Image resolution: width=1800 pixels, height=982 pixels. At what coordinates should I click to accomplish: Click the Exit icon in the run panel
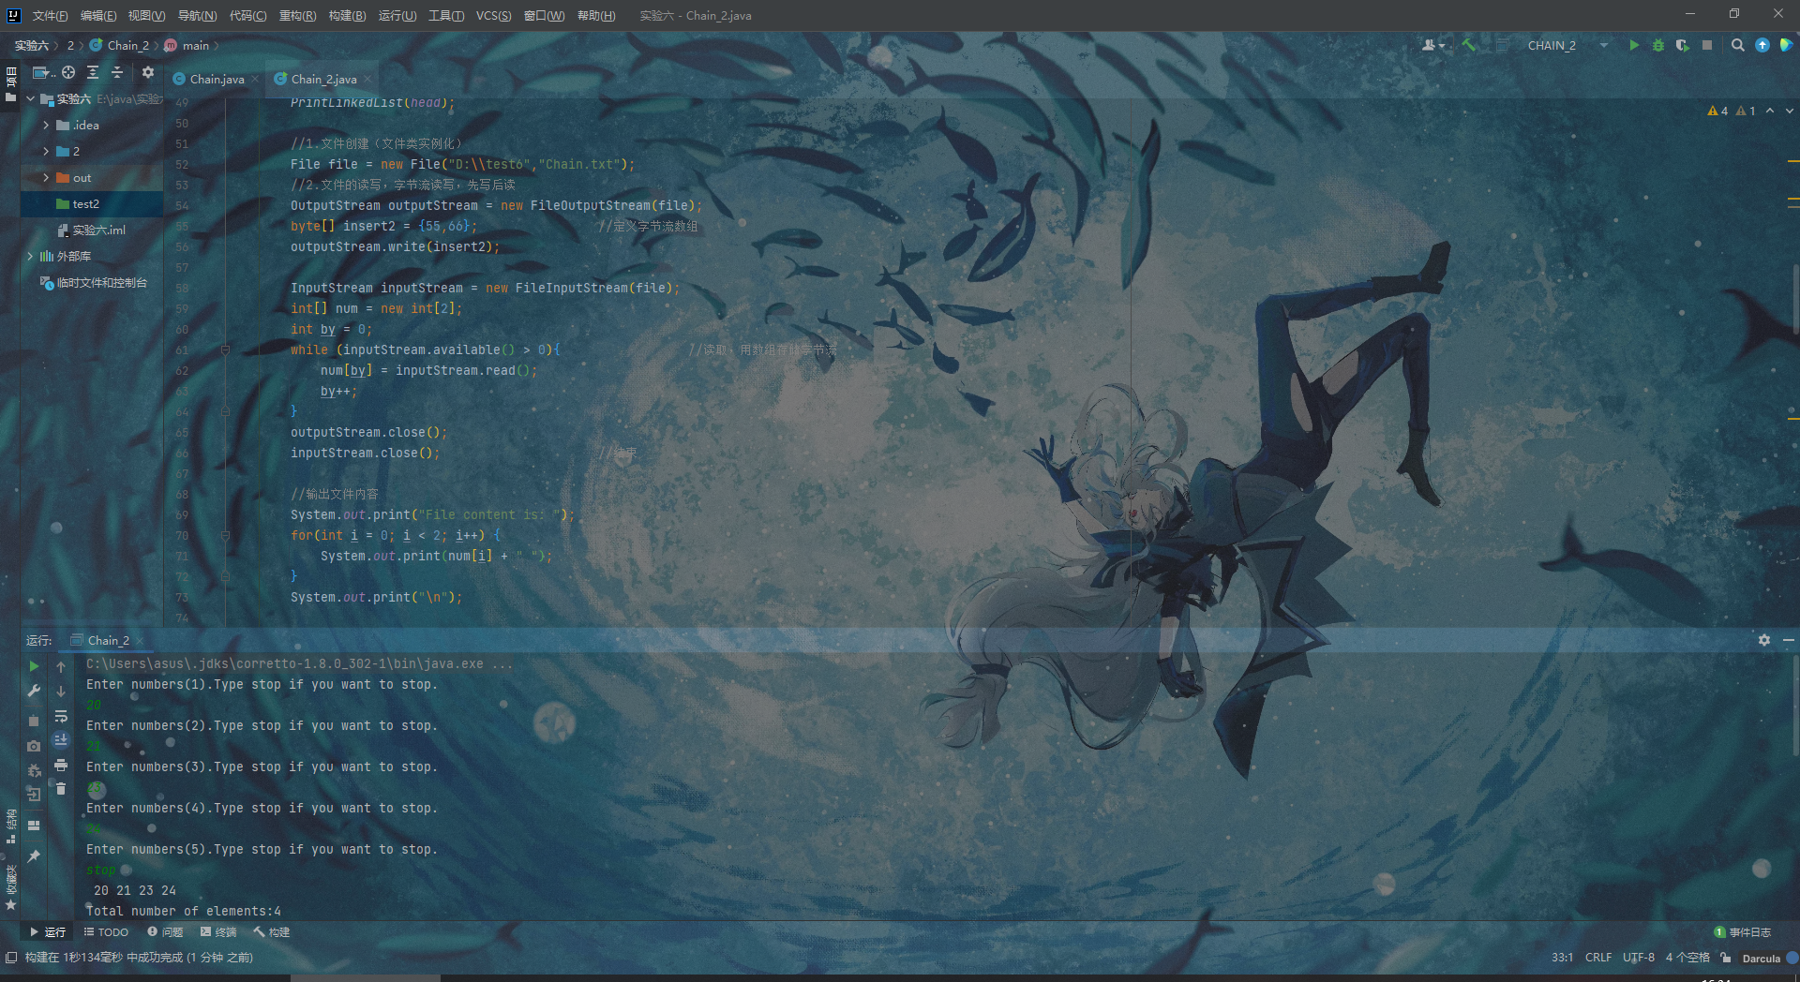coord(34,795)
